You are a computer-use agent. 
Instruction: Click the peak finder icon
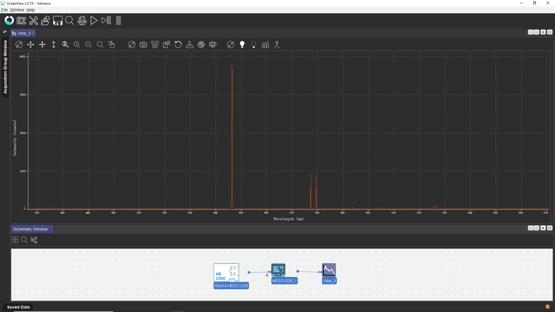(x=277, y=44)
